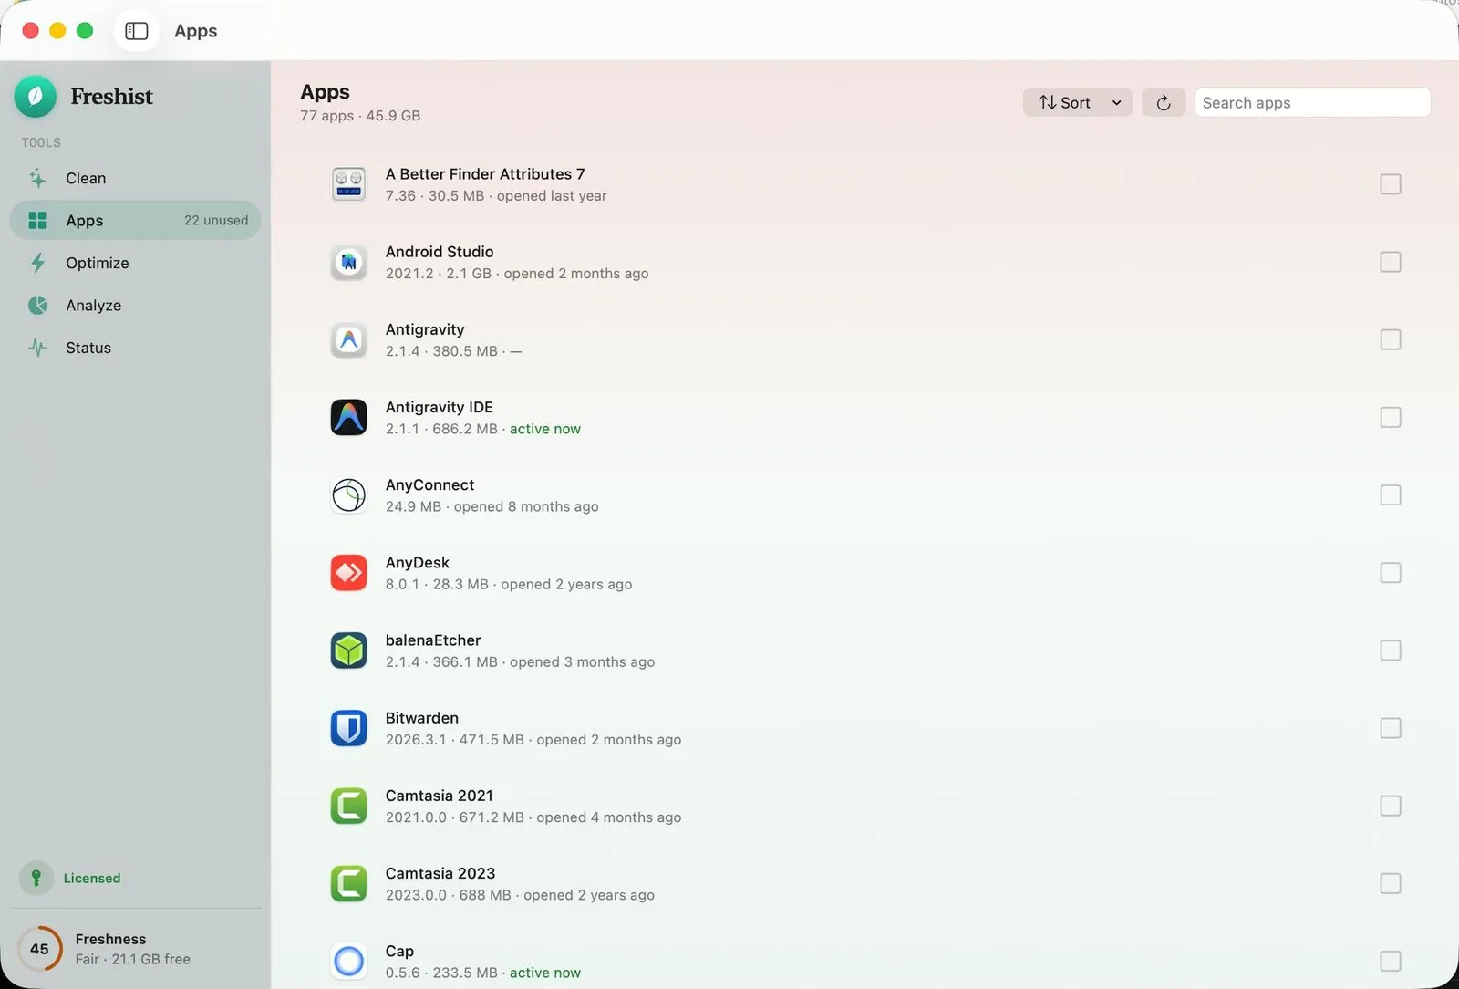Screen dimensions: 1459x989
Task: Click the Camtasia 2021 app name
Action: (440, 796)
